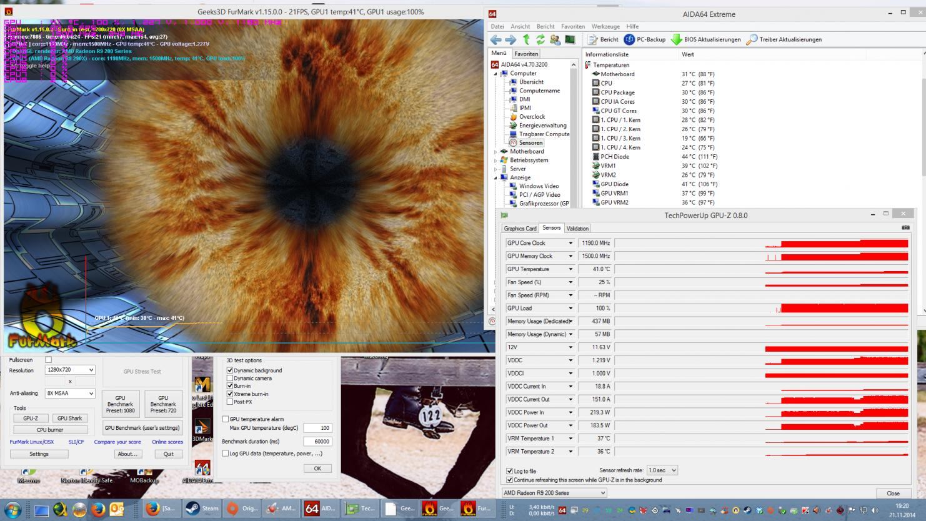Launch GPU Shark tool button
This screenshot has width=926, height=521.
[x=69, y=419]
